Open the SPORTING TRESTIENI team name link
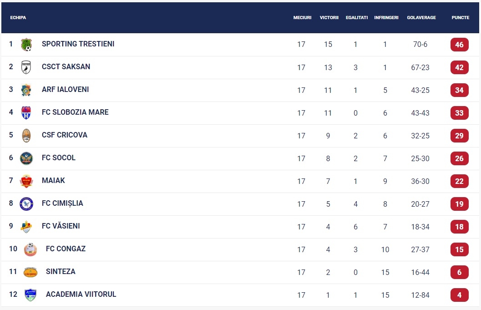481x310 pixels. tap(78, 44)
